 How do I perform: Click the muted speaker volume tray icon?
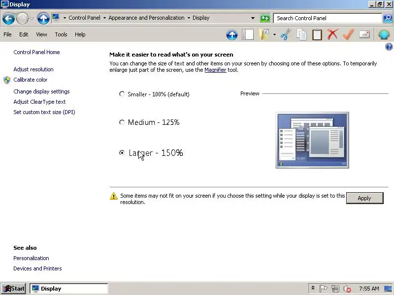347,289
